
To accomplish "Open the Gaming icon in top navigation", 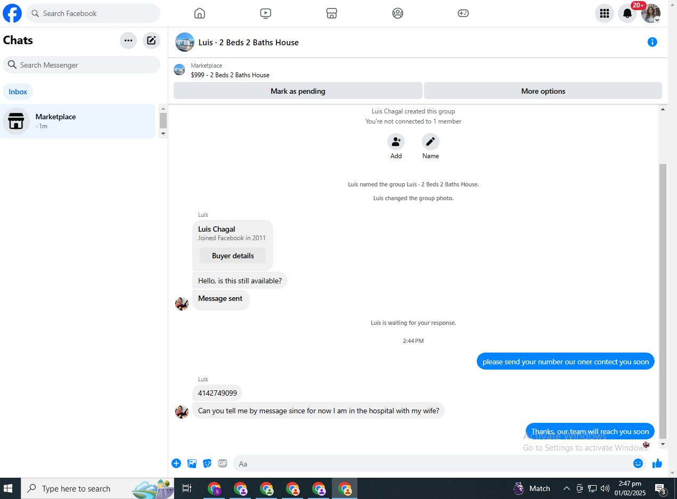I will (463, 13).
